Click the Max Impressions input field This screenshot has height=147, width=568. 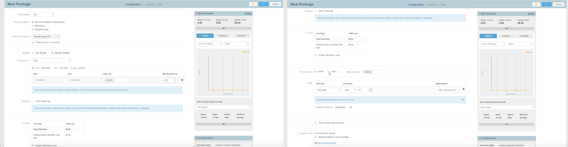(x=170, y=80)
